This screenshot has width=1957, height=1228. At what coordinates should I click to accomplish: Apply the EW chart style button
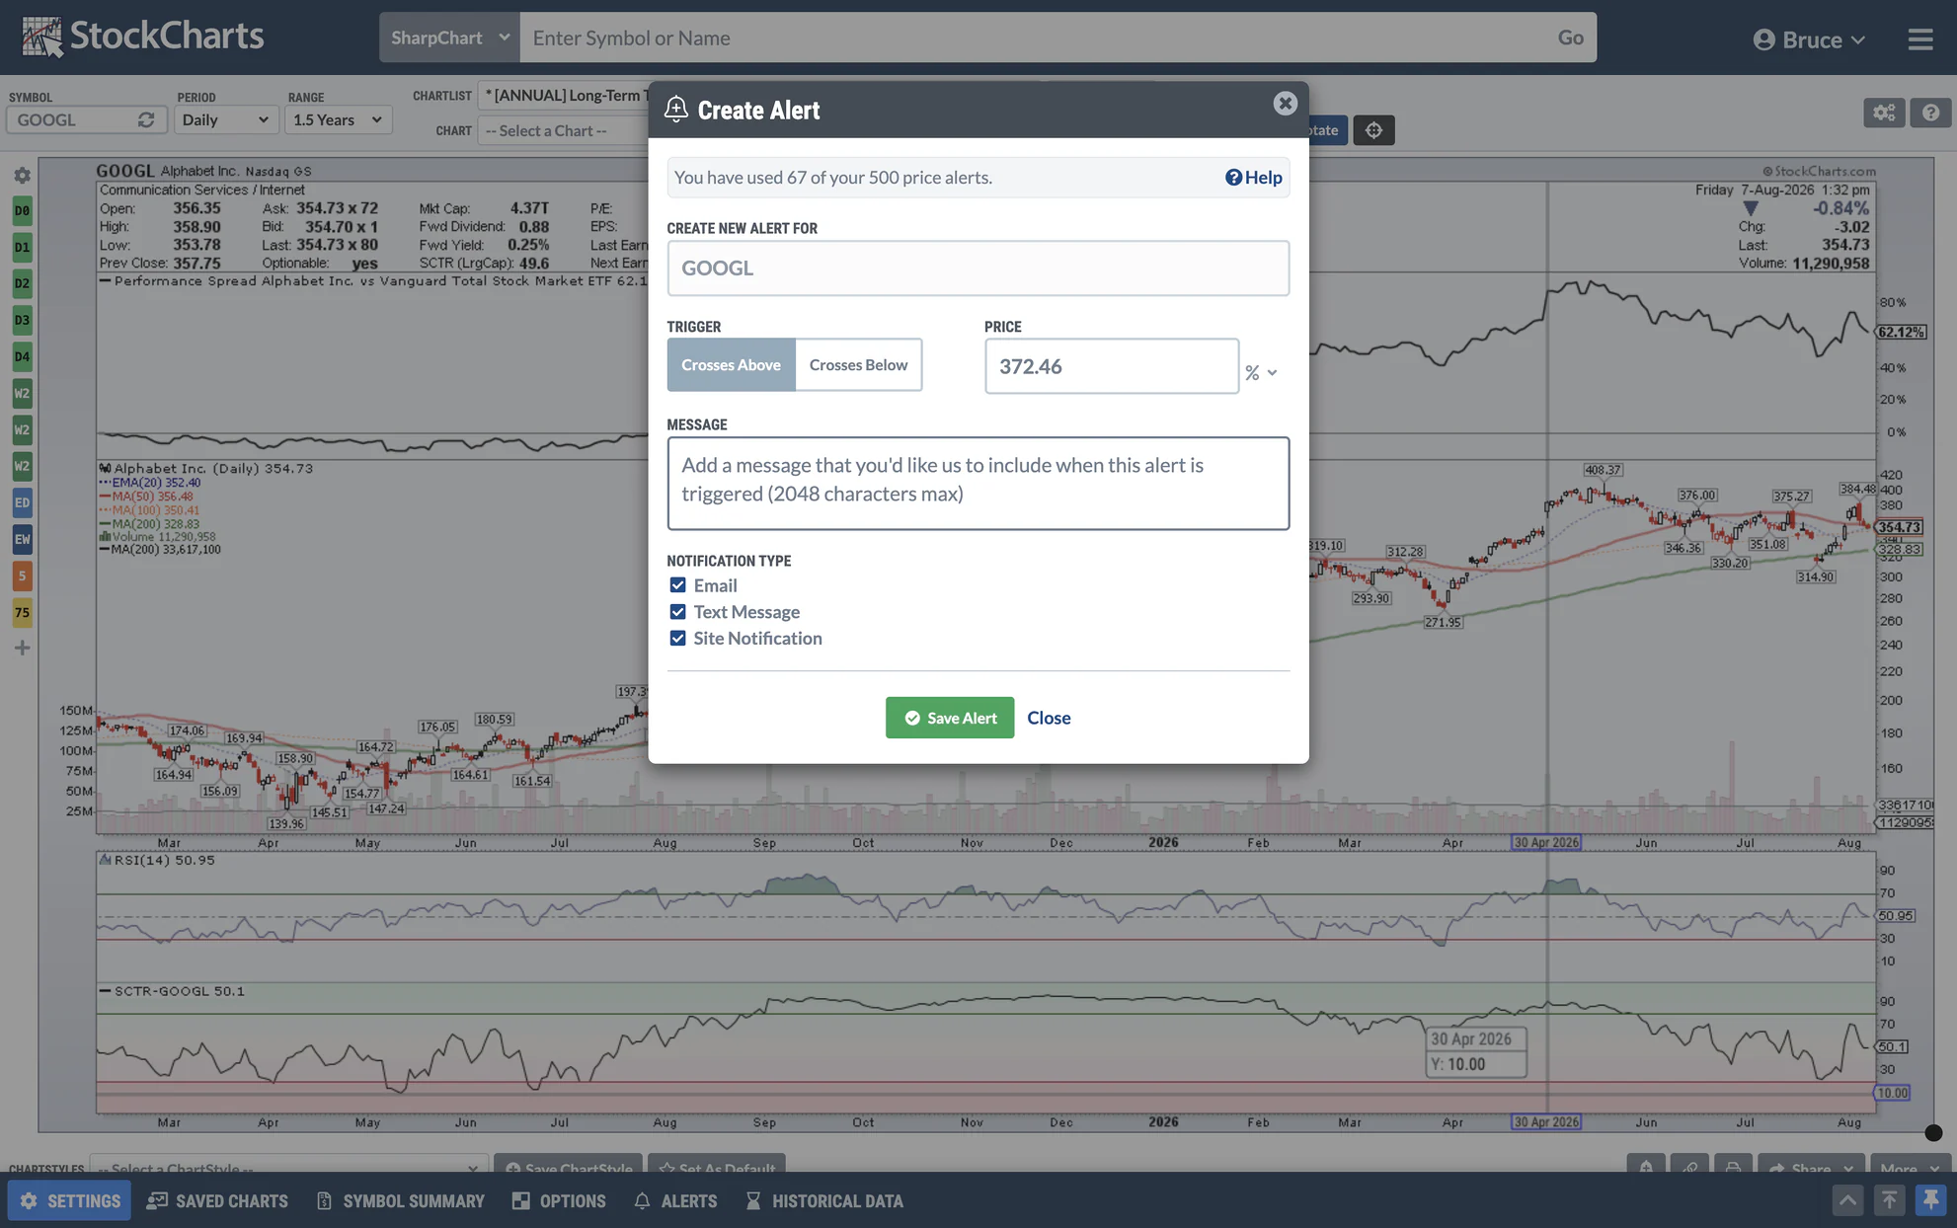(x=22, y=539)
